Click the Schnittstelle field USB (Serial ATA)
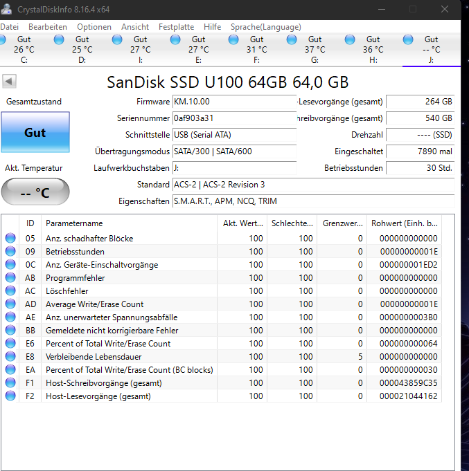Screen dimensions: 469x471 click(234, 135)
